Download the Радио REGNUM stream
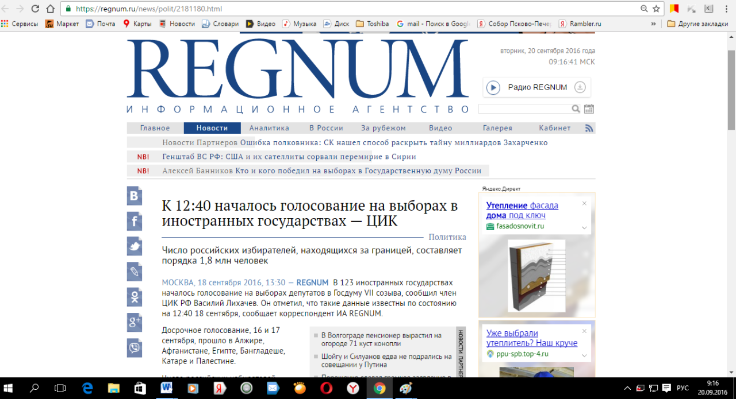This screenshot has height=399, width=736. (x=580, y=87)
